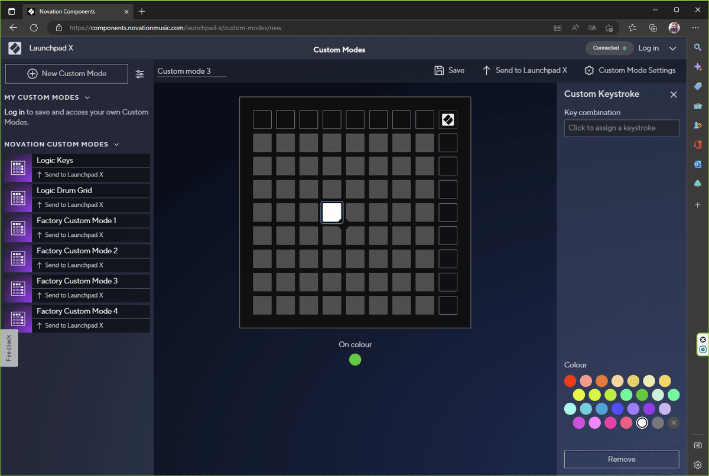This screenshot has width=709, height=476.
Task: Click the hide sidebar icon above the settings gear
Action: click(x=698, y=445)
